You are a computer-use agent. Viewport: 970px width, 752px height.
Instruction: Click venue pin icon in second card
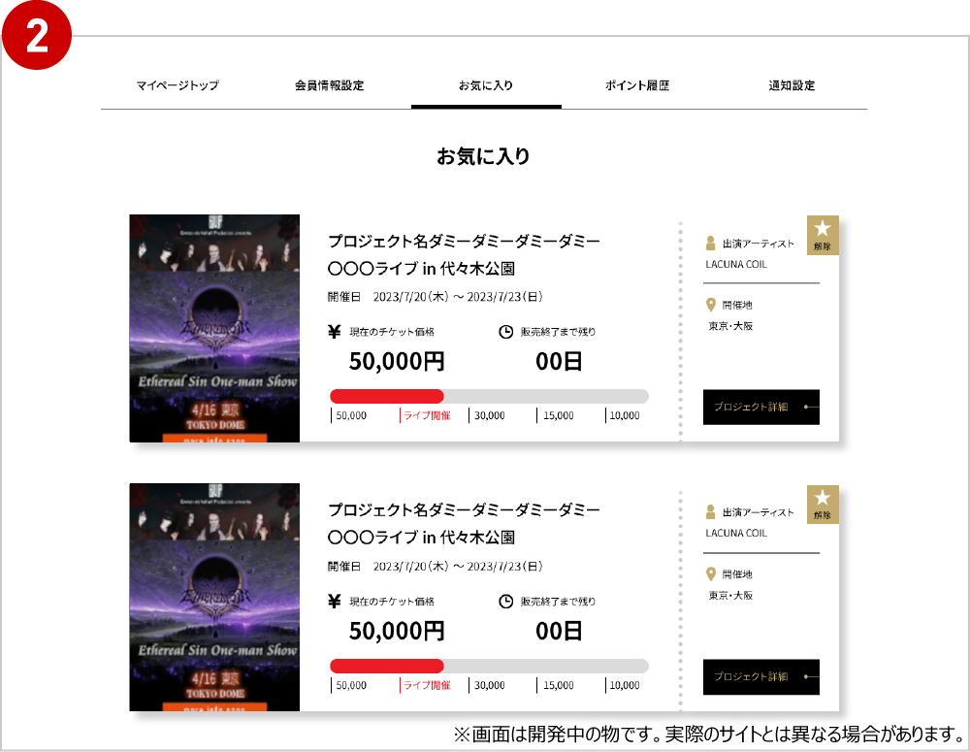coord(711,574)
